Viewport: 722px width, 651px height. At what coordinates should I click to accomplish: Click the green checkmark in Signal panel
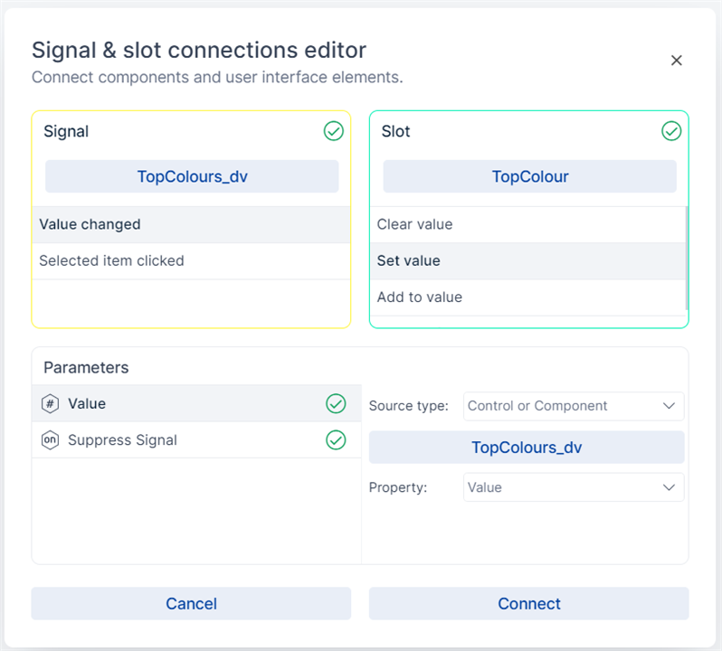[334, 132]
